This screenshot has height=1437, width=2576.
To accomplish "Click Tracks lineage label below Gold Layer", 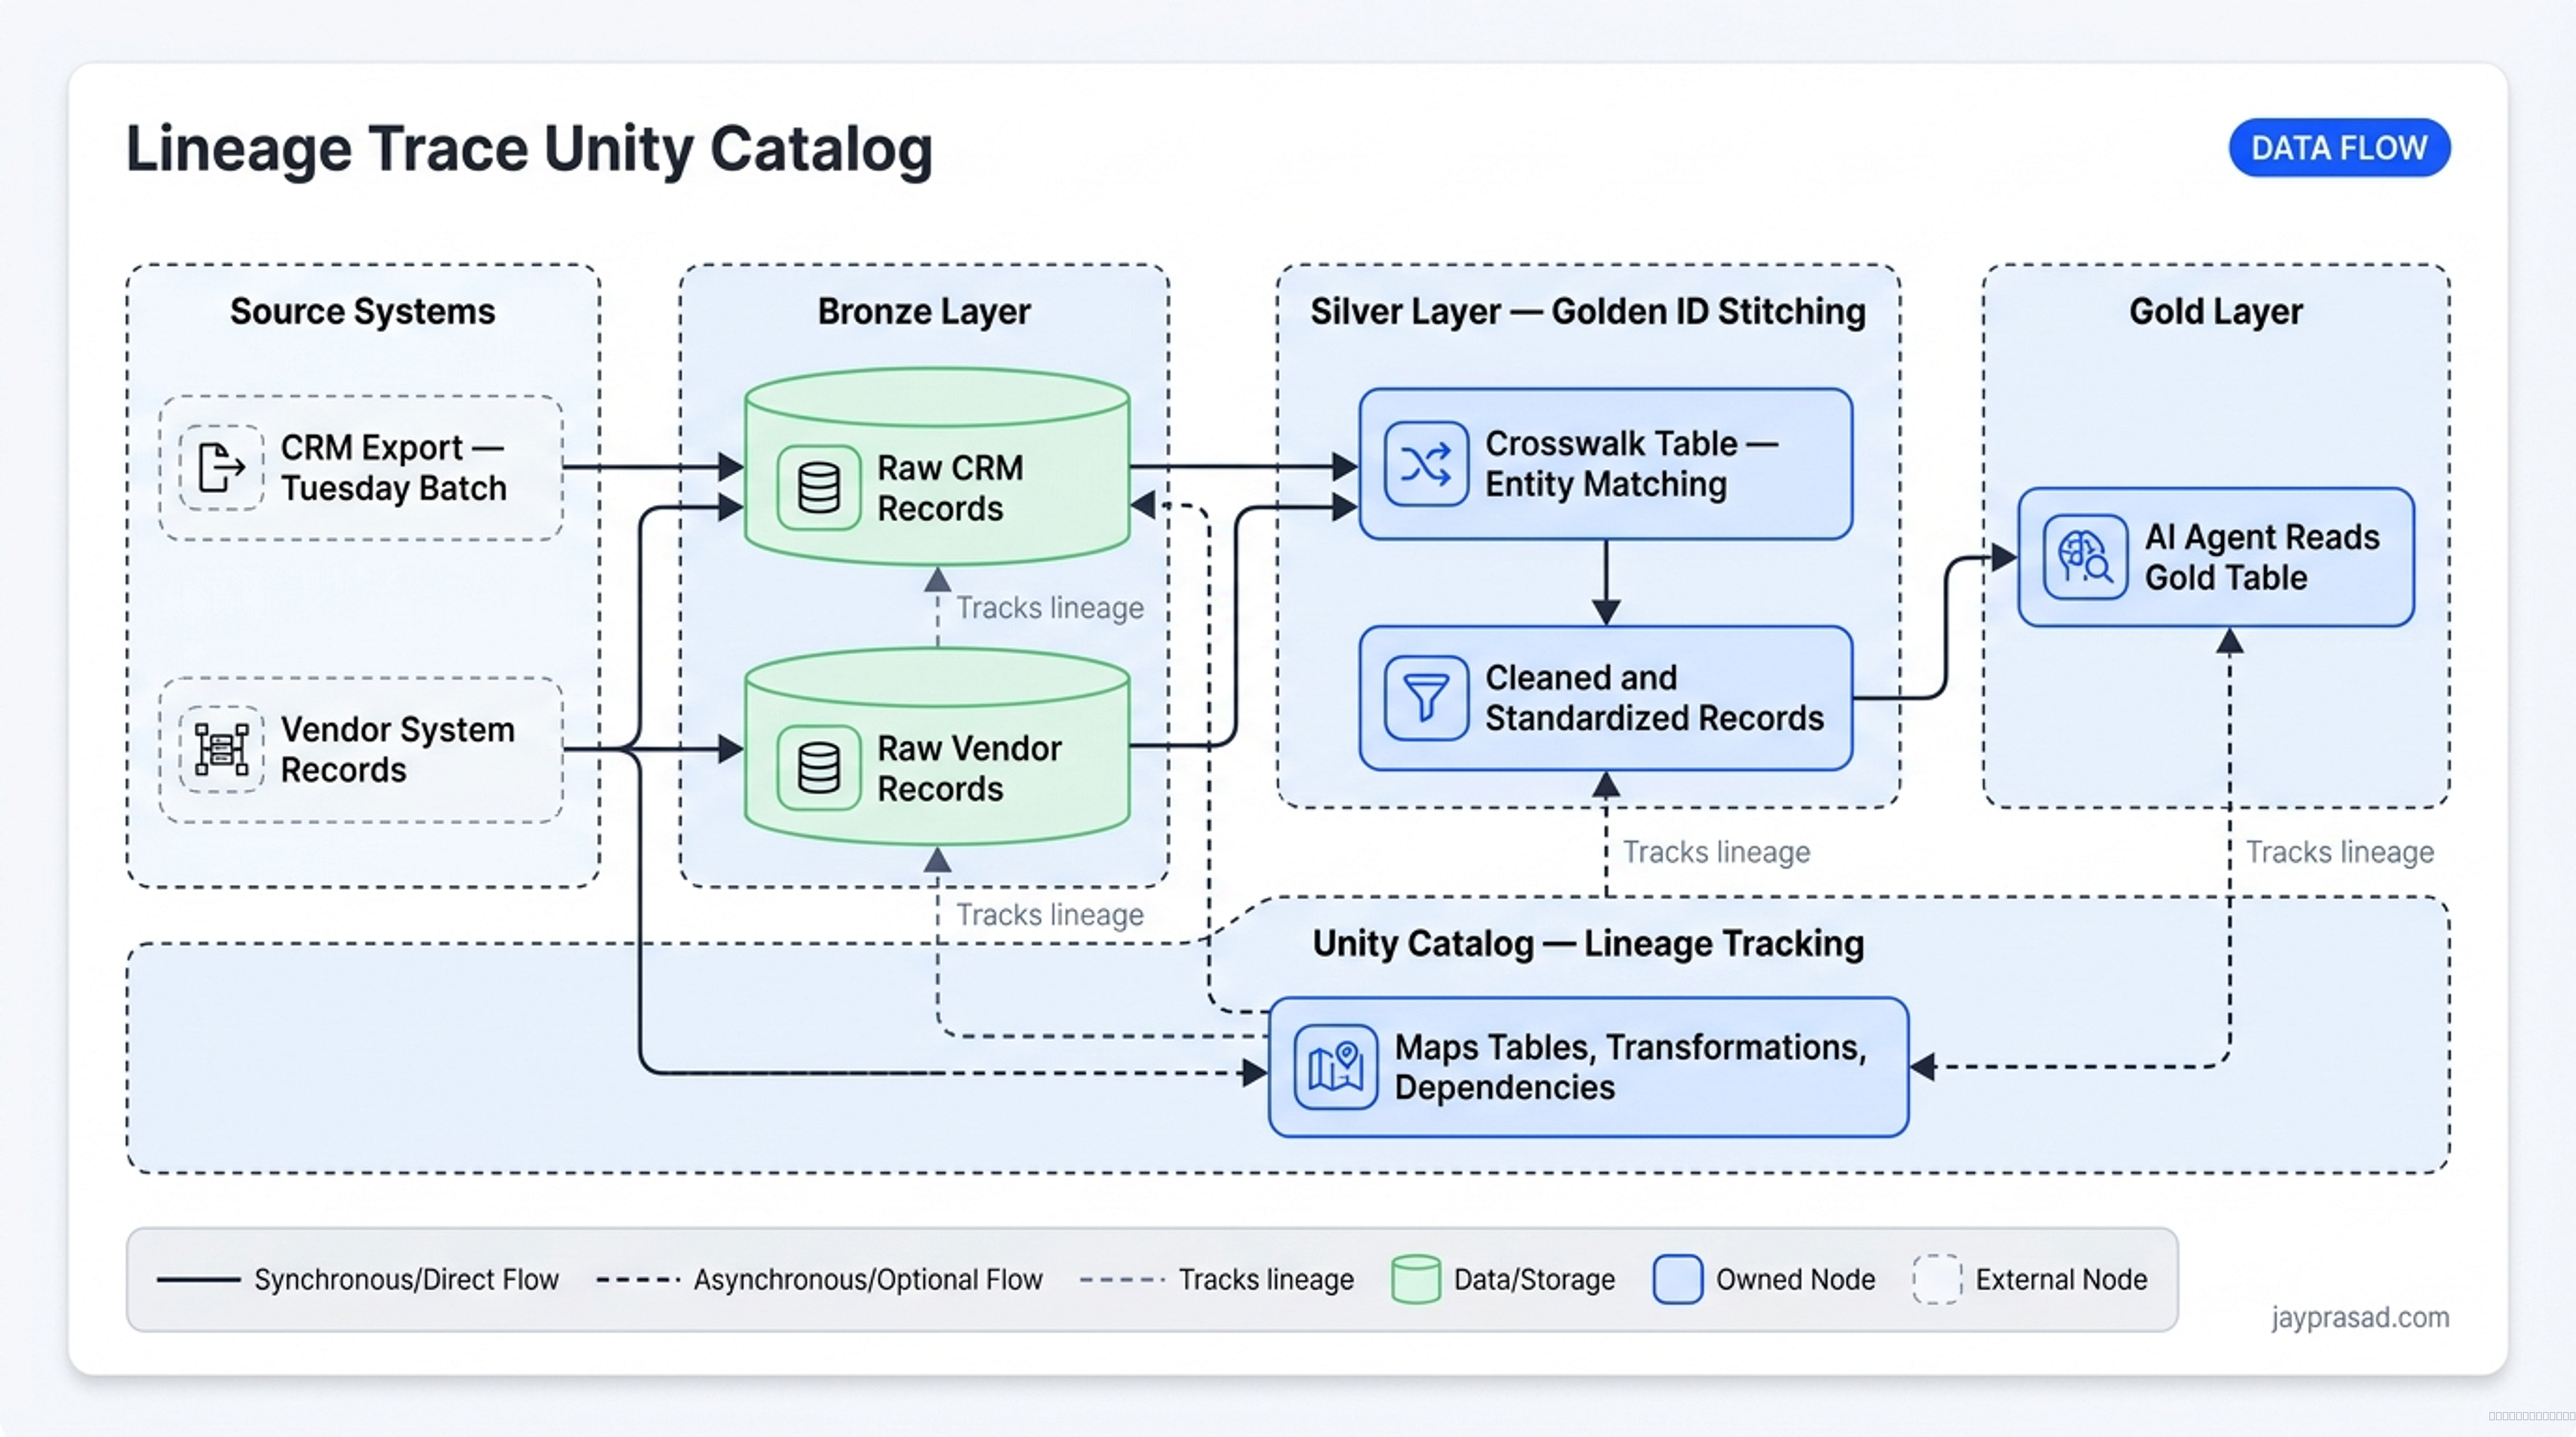I will pyautogui.click(x=2340, y=852).
